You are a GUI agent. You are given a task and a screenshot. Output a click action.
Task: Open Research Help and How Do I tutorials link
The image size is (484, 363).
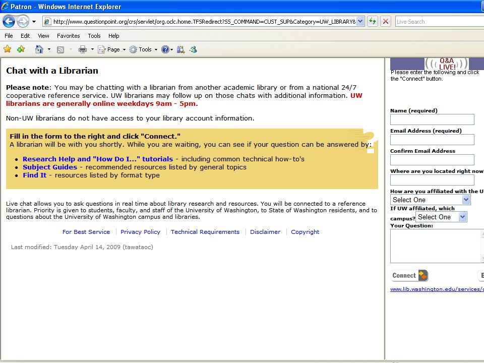pos(97,159)
